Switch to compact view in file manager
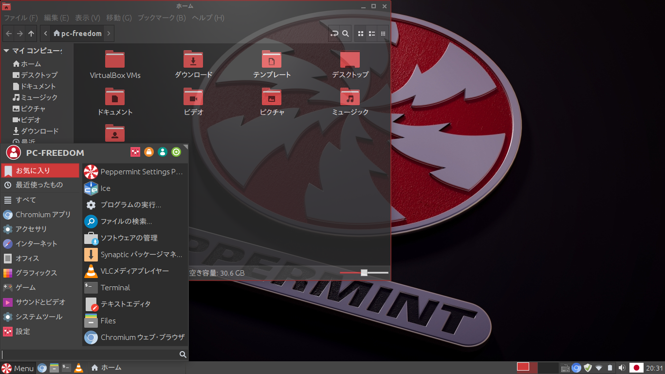The width and height of the screenshot is (665, 374). pyautogui.click(x=383, y=34)
